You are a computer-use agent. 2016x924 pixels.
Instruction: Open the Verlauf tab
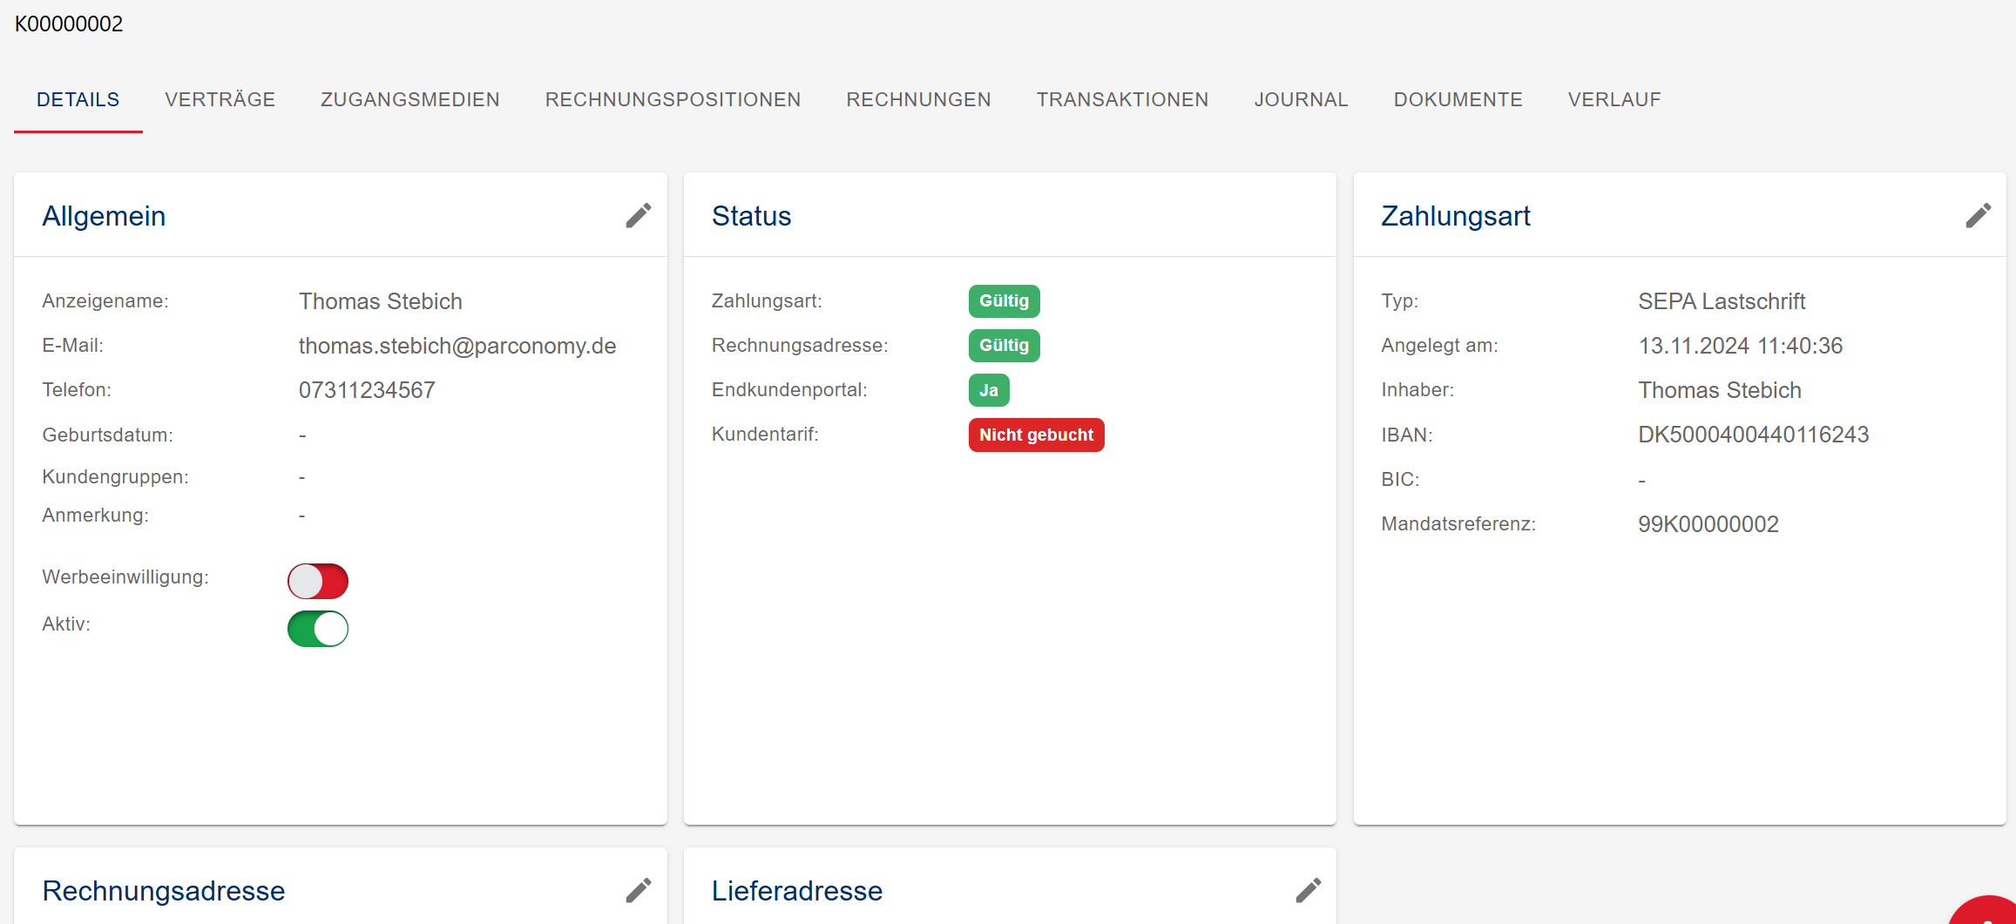tap(1613, 100)
